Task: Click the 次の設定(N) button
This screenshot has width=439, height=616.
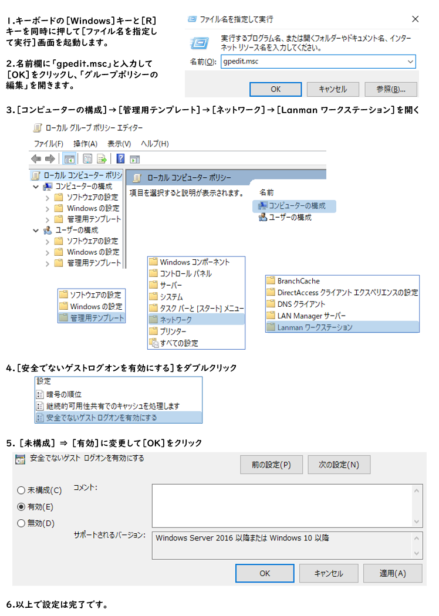Action: 339,465
